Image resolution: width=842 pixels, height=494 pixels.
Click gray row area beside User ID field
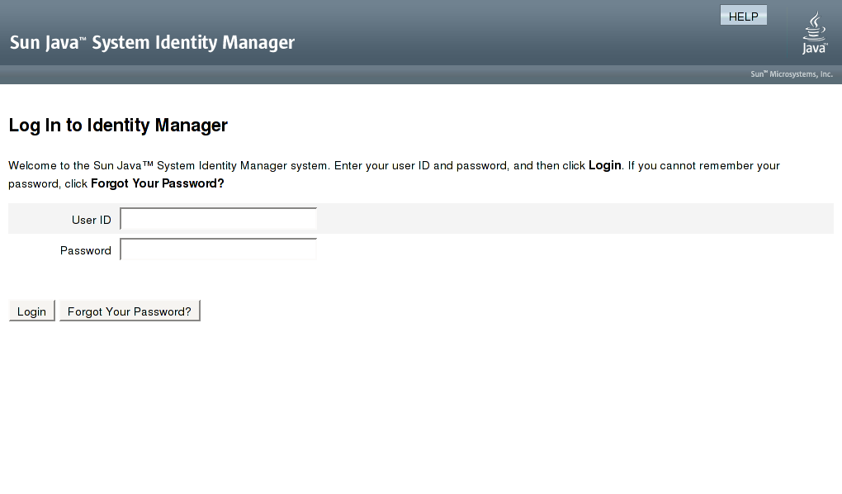click(575, 219)
